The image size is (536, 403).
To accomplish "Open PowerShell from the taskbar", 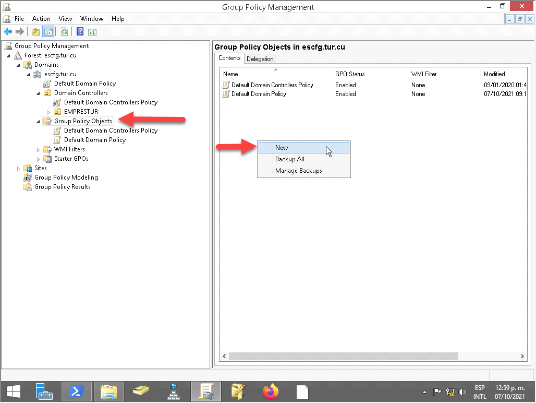I will (77, 392).
